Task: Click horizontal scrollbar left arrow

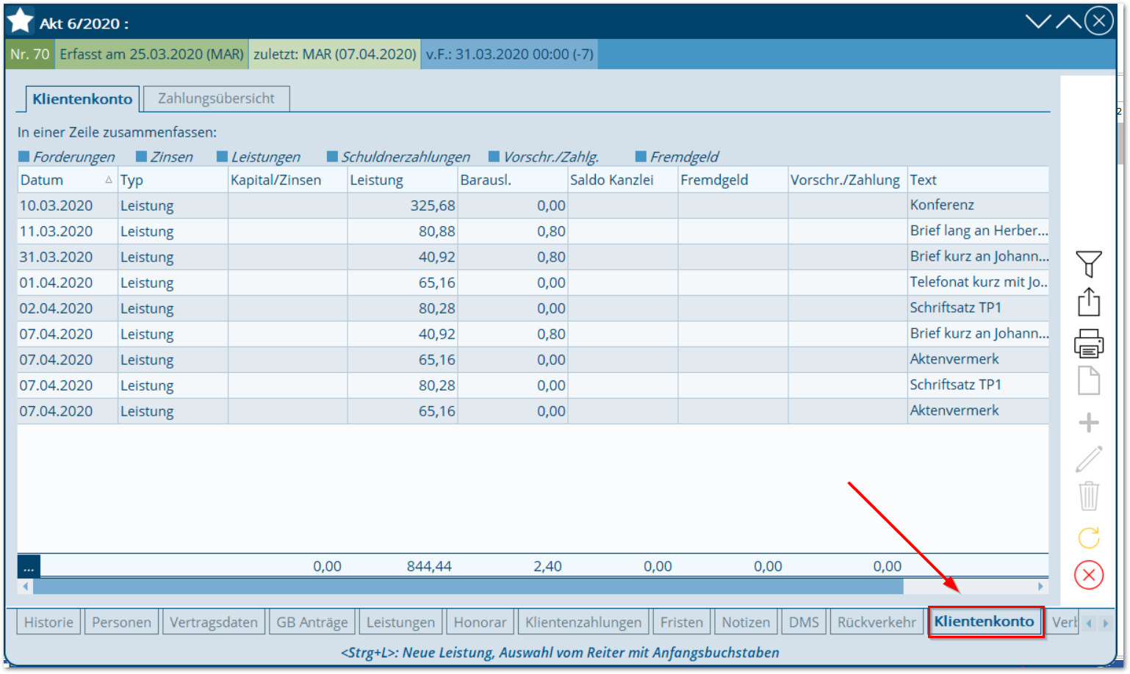Action: (x=26, y=587)
